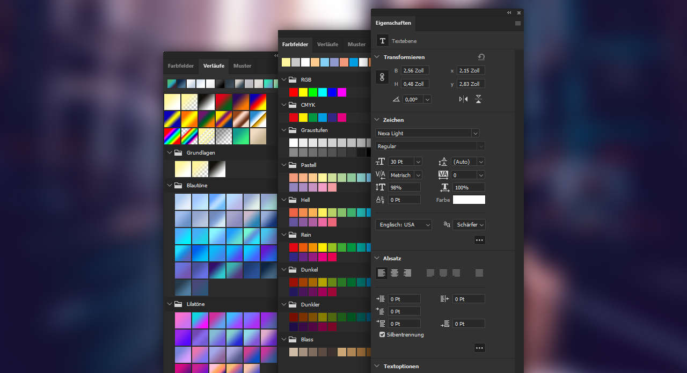Click the Textebene T layer icon
This screenshot has width=687, height=373.
click(383, 41)
